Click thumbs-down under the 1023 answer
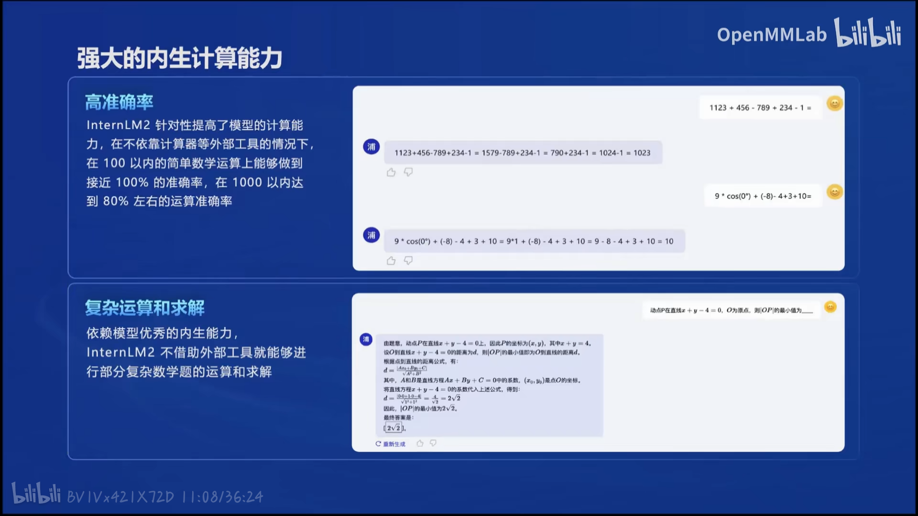918x516 pixels. (408, 172)
